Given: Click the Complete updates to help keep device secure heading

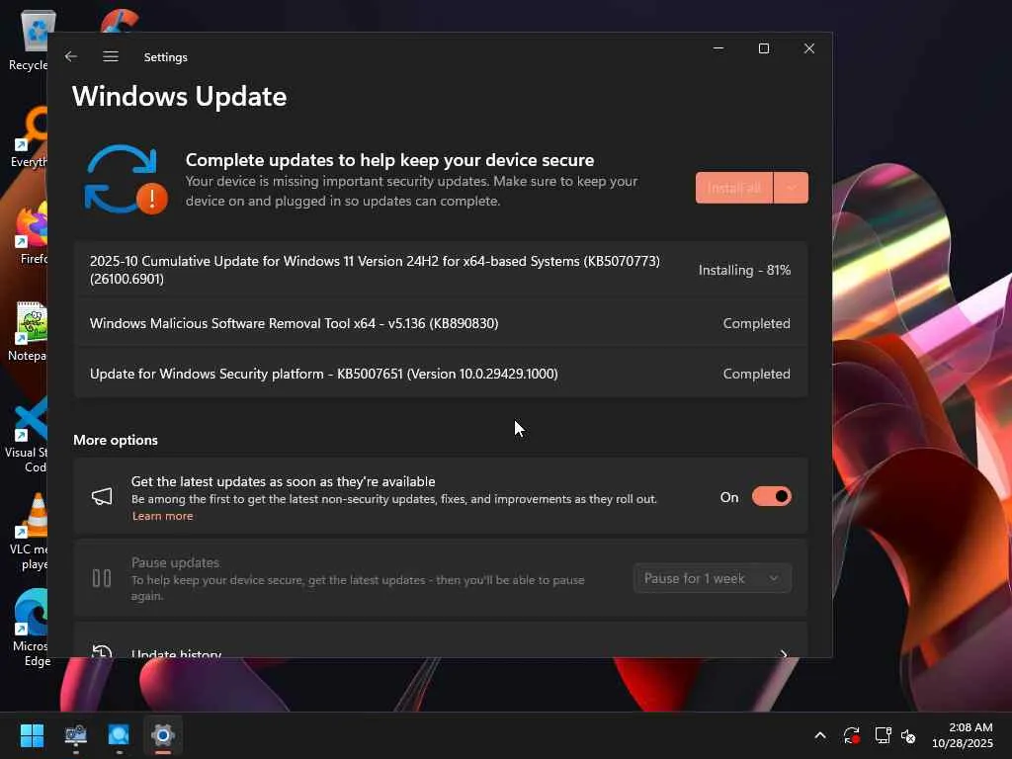Looking at the screenshot, I should [389, 159].
